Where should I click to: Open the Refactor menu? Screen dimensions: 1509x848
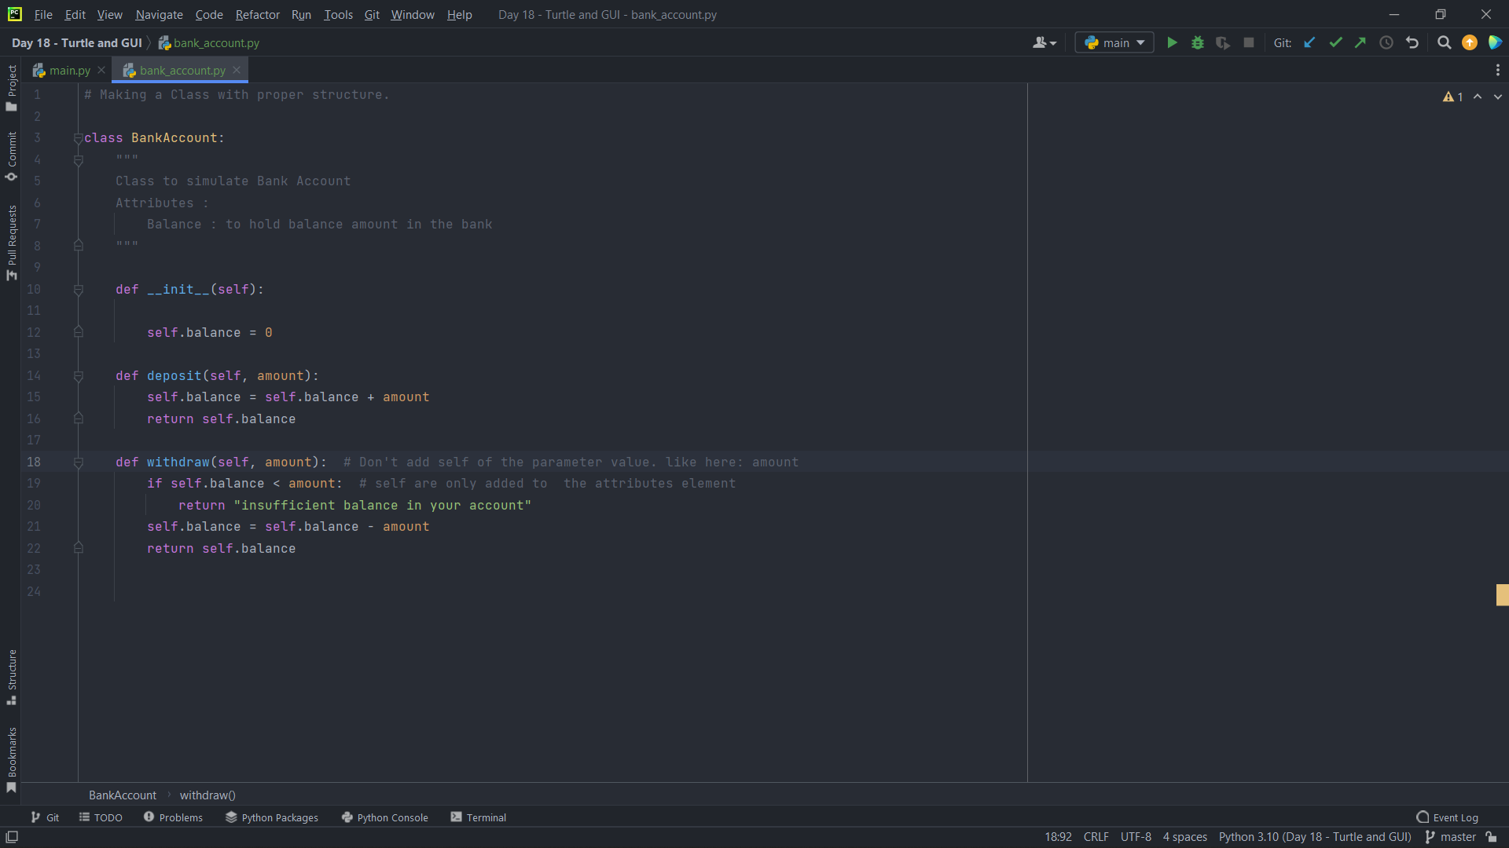[257, 14]
